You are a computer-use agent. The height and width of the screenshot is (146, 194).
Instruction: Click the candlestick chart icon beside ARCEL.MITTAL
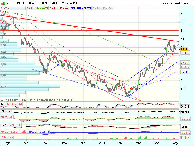(3, 3)
